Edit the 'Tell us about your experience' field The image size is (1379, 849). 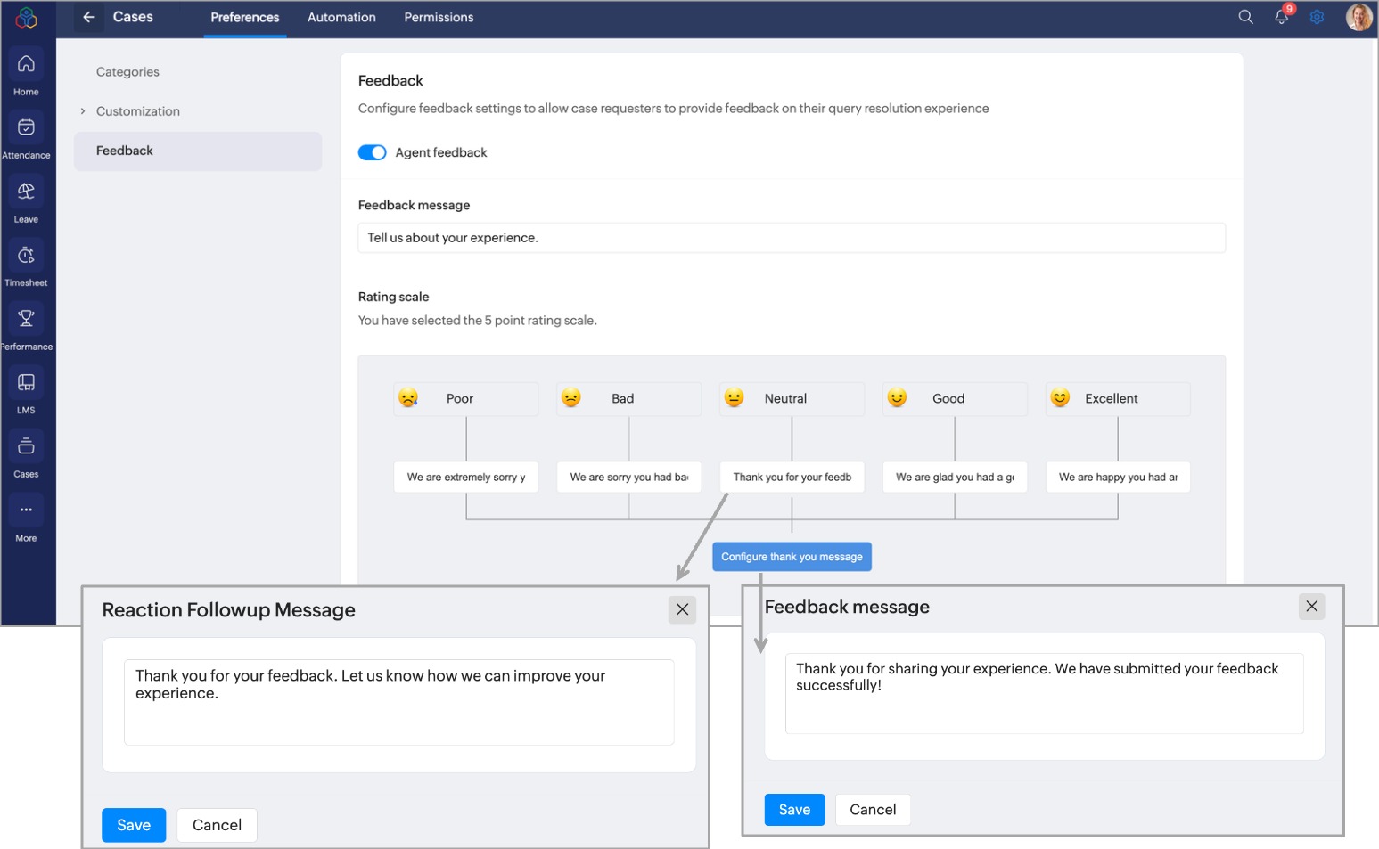pyautogui.click(x=792, y=238)
